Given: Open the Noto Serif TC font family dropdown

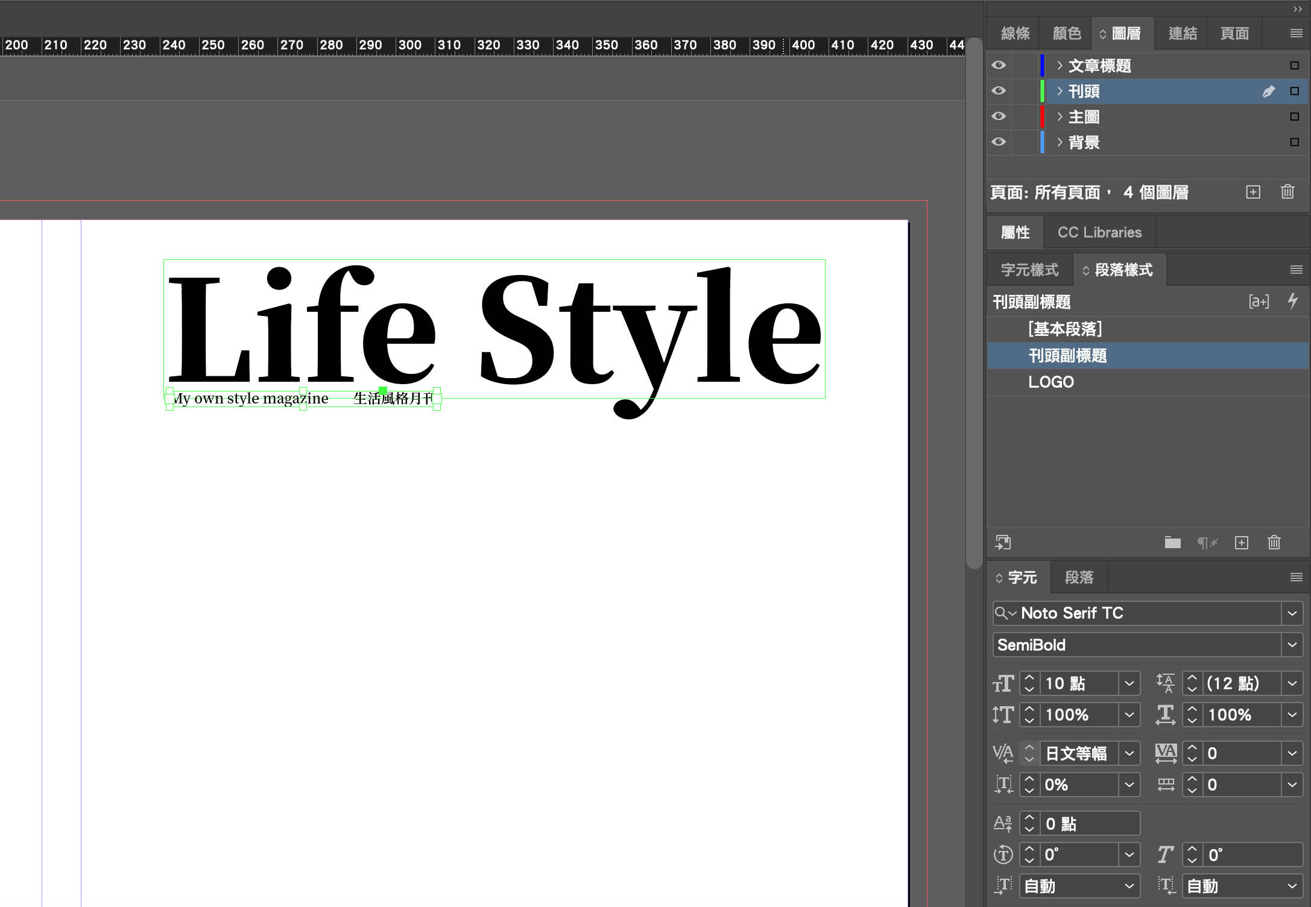Looking at the screenshot, I should pos(1292,613).
